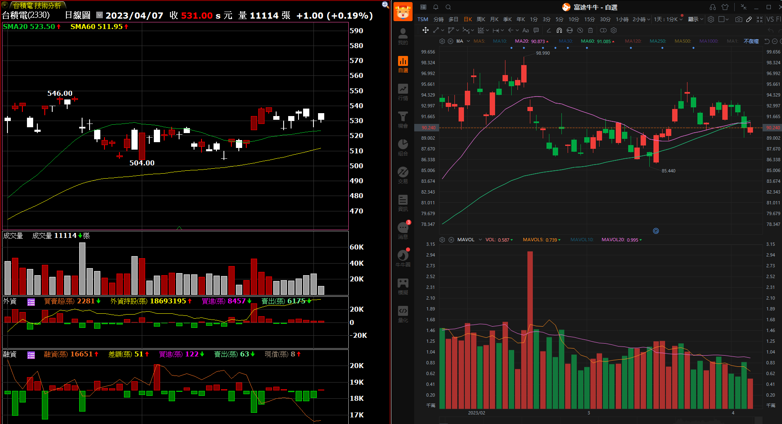Select the crosshair move tool in Futu toolbar

[x=425, y=30]
